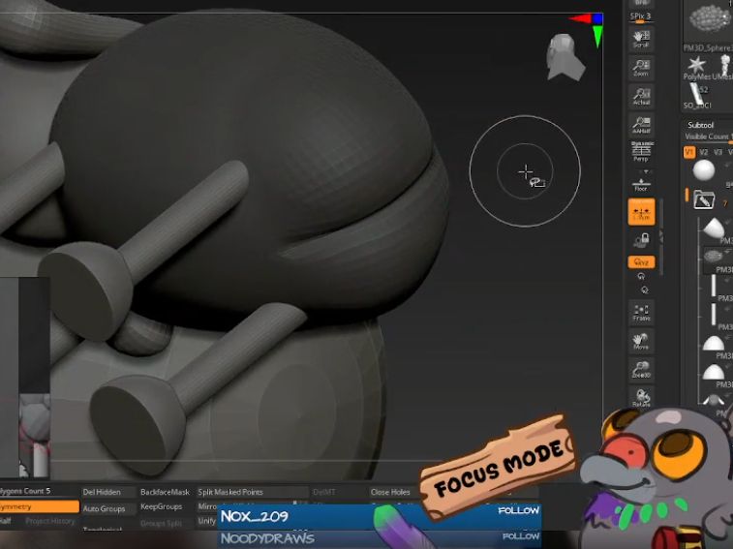Viewport: 733px width, 549px height.
Task: Select the Move view tool
Action: [641, 341]
